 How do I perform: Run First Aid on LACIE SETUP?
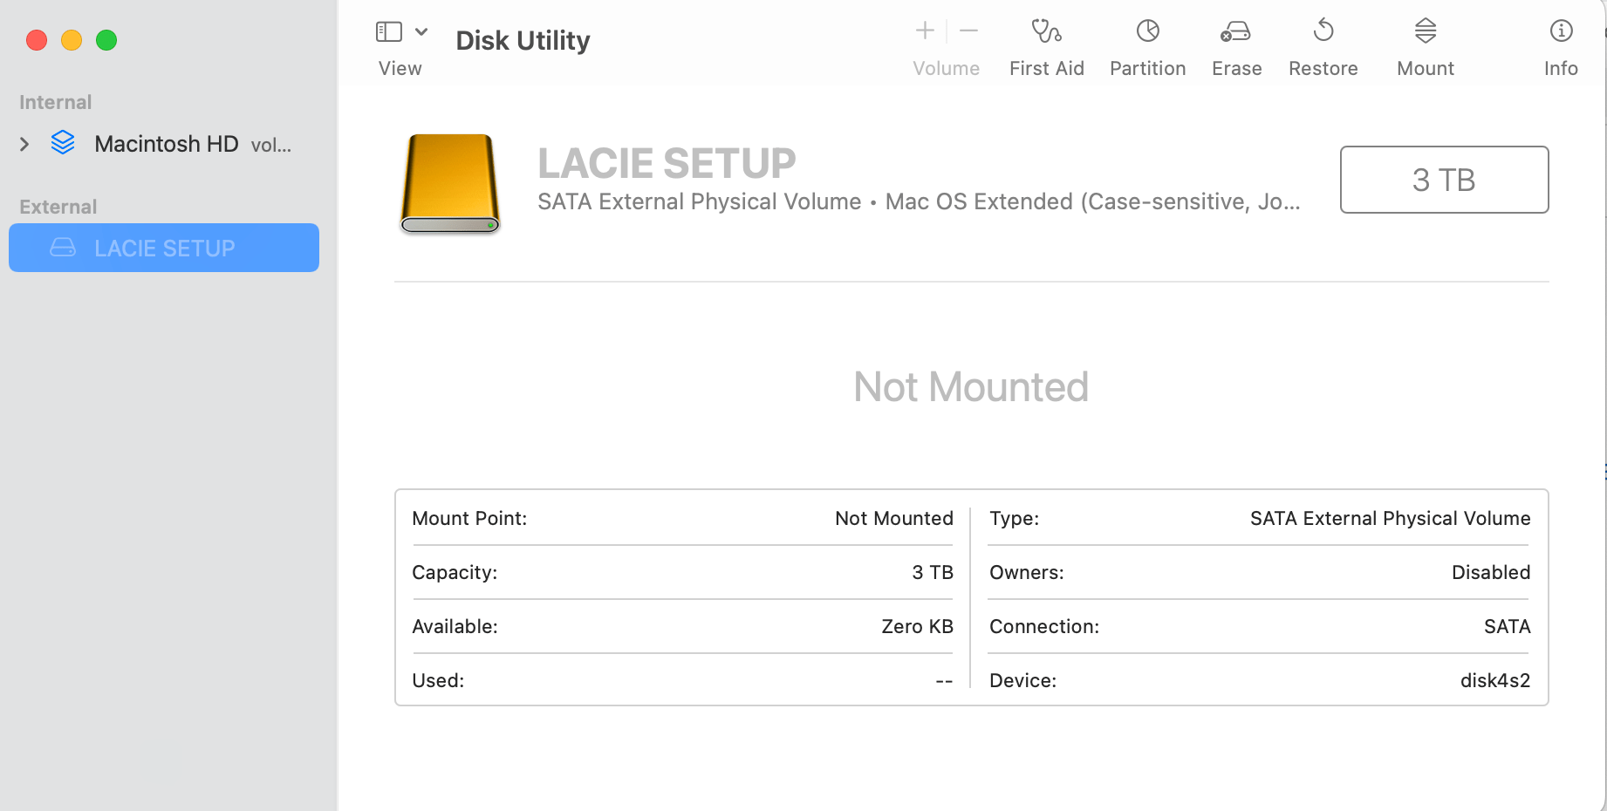click(1046, 44)
